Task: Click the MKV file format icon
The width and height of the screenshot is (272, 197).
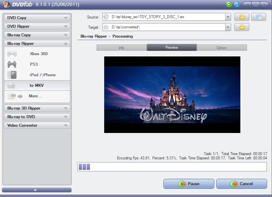Action: [x=12, y=85]
